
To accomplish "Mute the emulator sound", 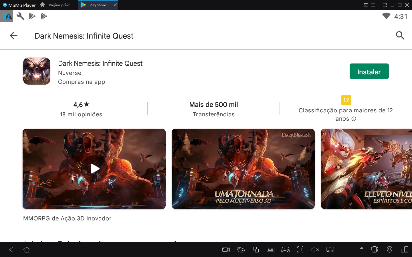I will click(x=315, y=249).
